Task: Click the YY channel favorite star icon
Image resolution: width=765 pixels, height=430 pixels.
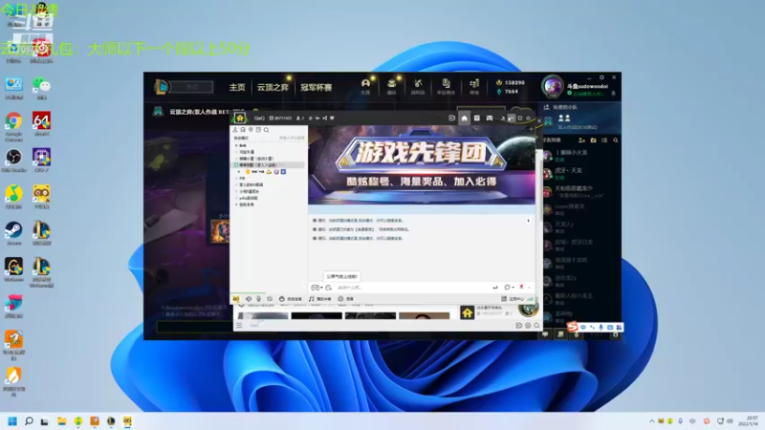Action: click(310, 118)
